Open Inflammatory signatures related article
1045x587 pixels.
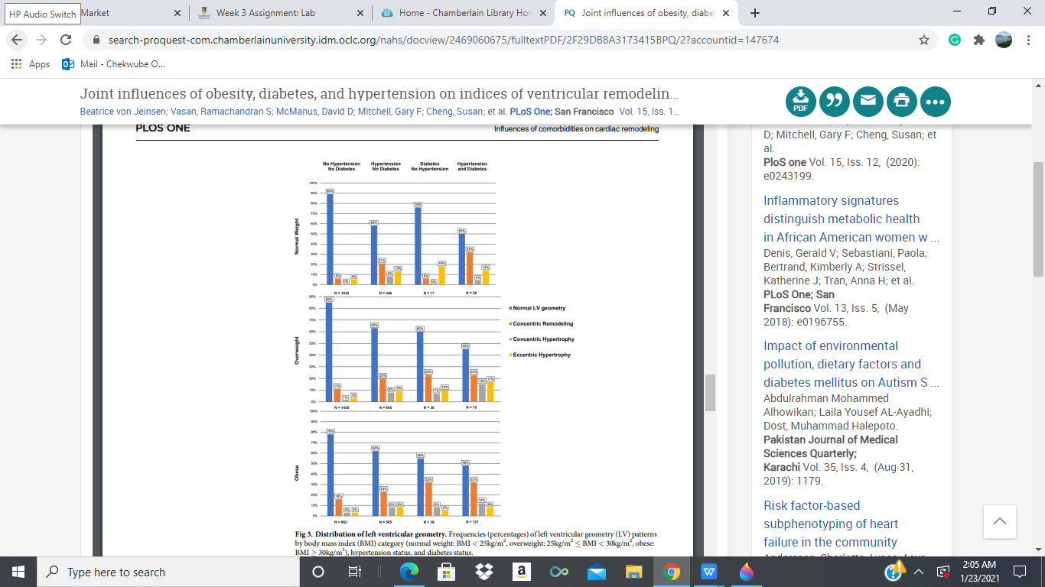[x=851, y=219]
